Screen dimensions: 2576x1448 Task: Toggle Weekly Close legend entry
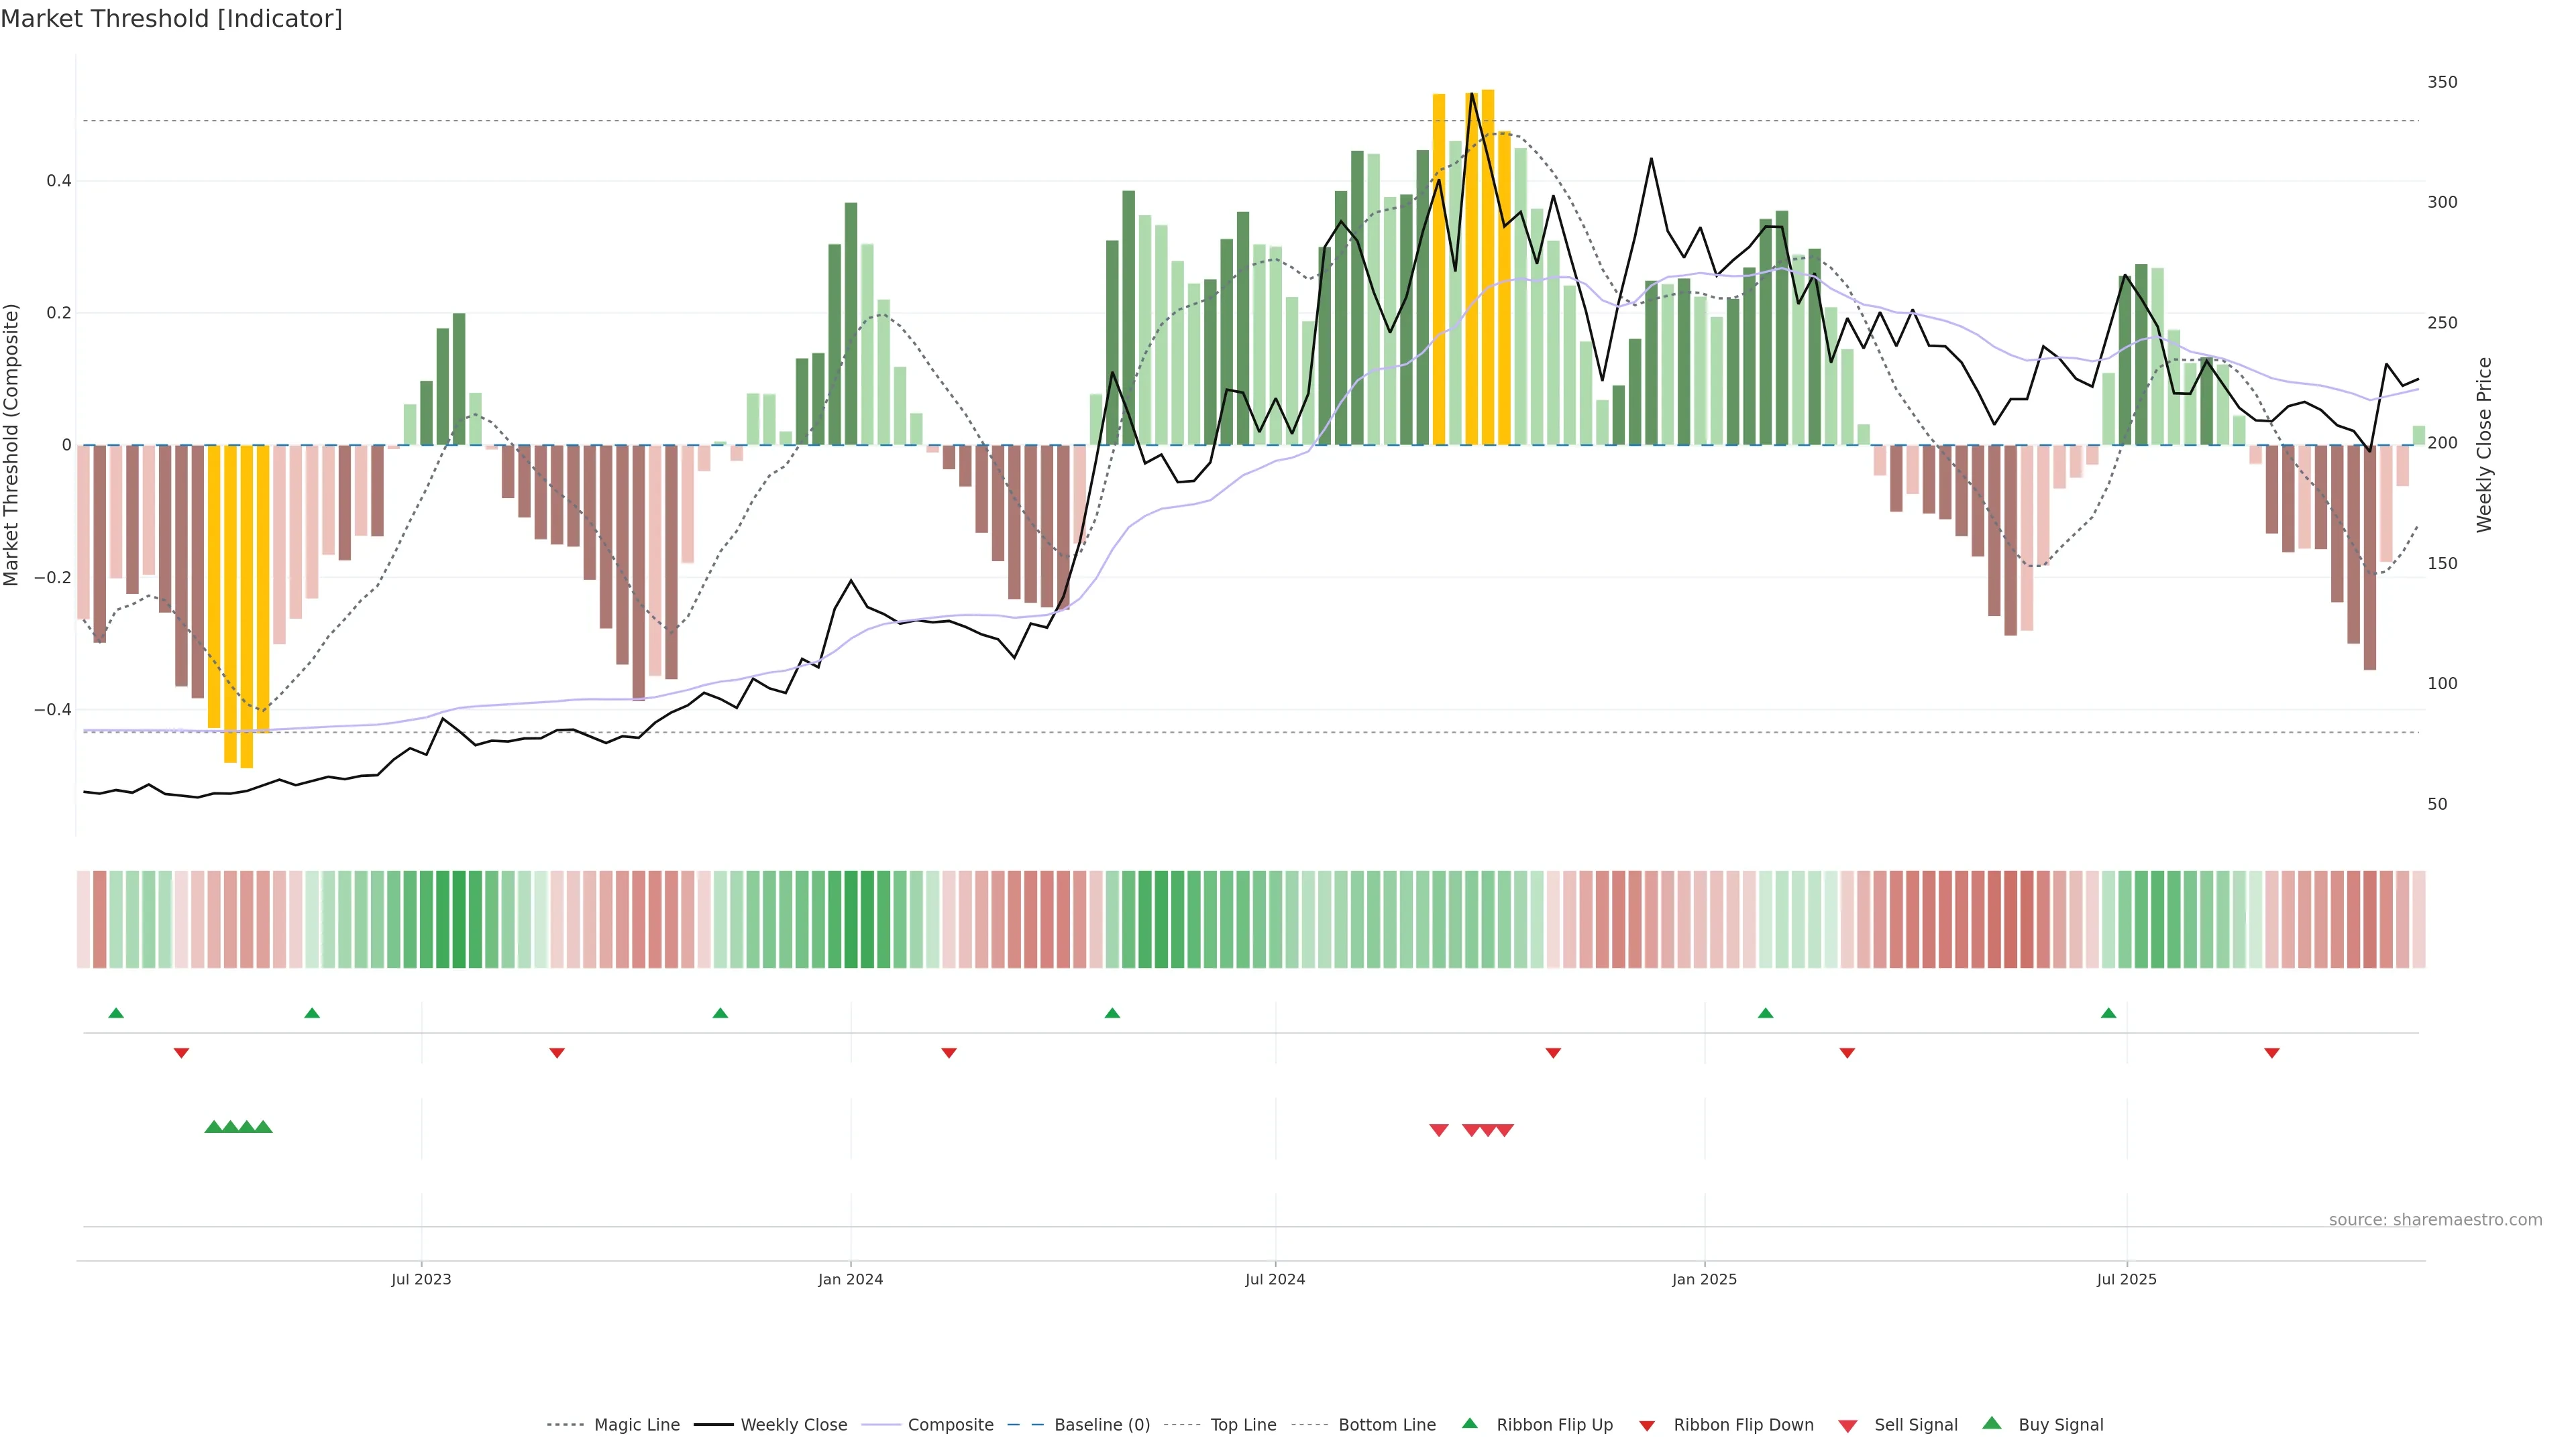pyautogui.click(x=793, y=1425)
